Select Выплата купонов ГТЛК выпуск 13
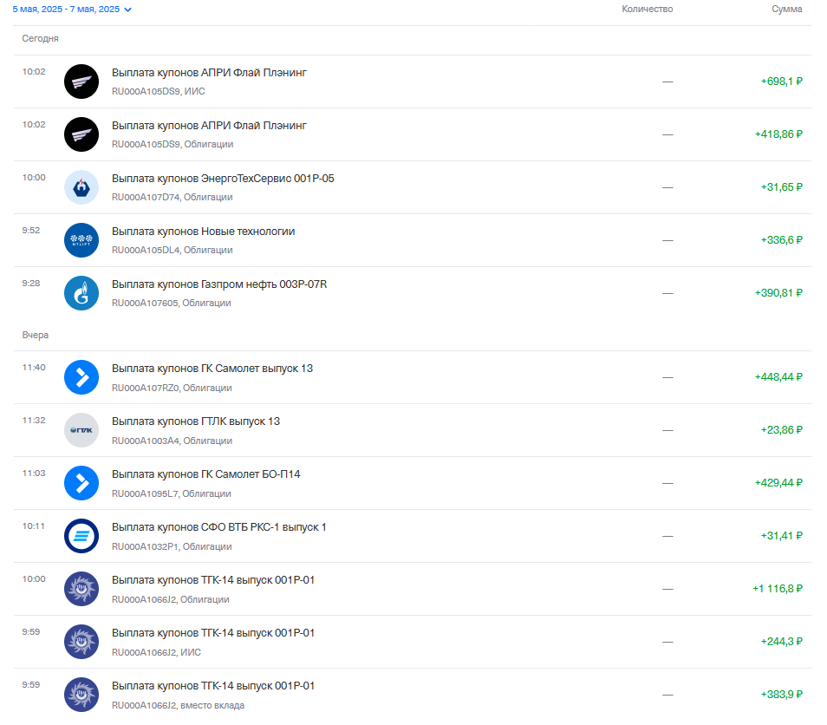The image size is (827, 725). [196, 421]
